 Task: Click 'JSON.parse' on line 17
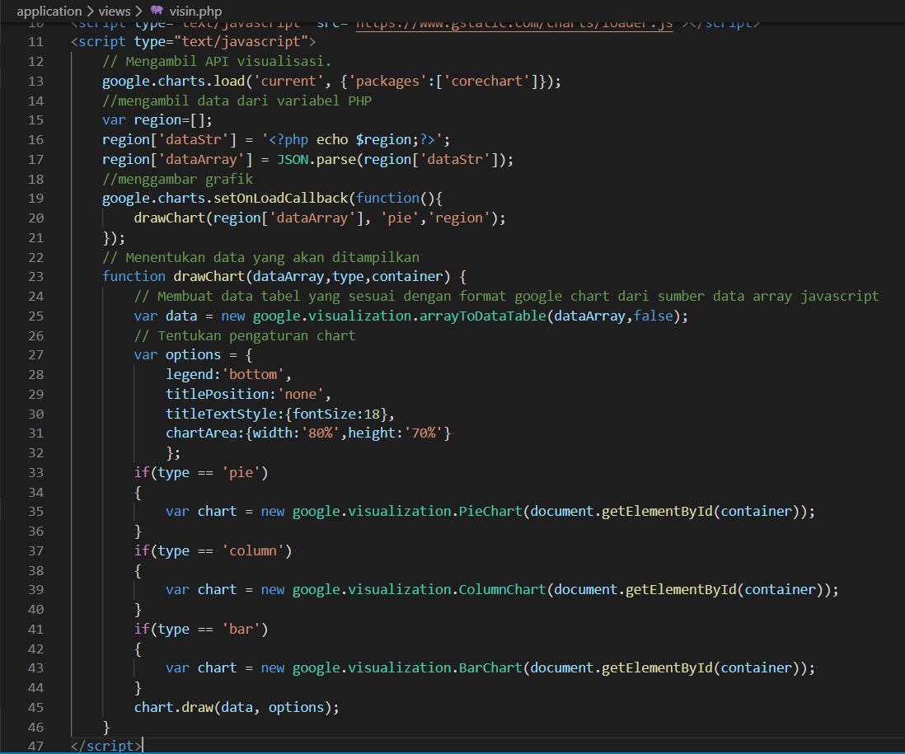click(x=317, y=159)
